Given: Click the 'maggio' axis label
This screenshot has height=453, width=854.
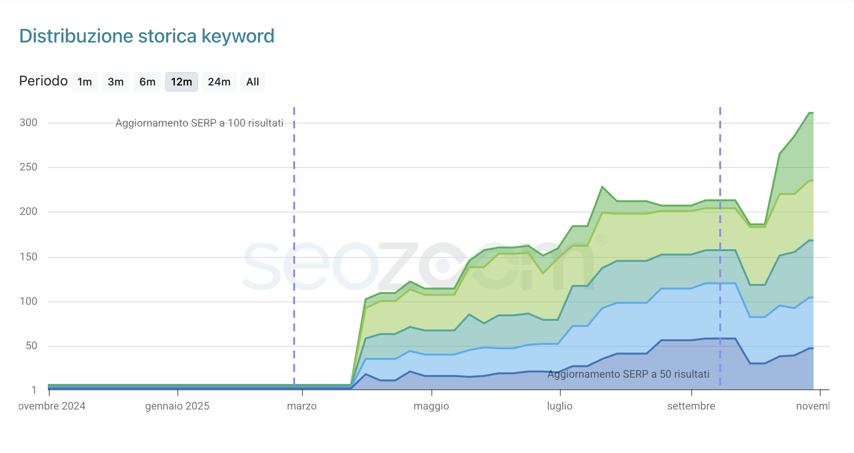Looking at the screenshot, I should 431,406.
